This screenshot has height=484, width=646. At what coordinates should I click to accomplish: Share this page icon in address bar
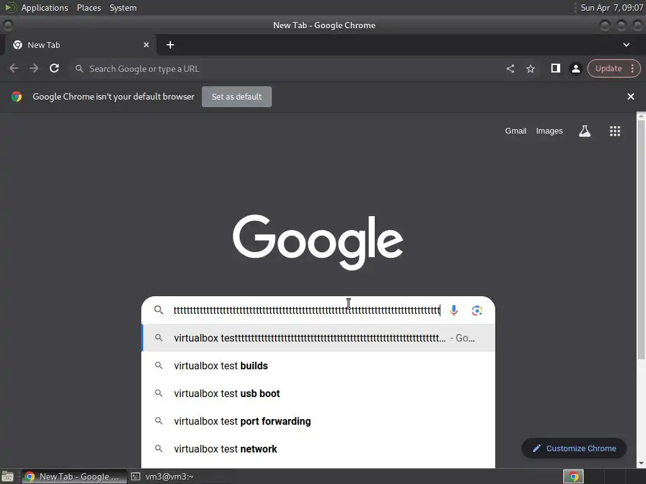(510, 69)
